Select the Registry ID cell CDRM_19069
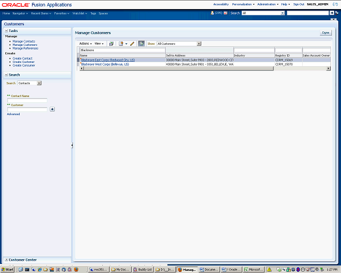 click(x=288, y=60)
